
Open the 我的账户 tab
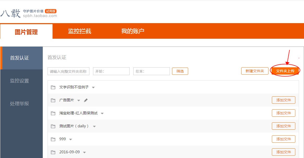click(x=132, y=31)
